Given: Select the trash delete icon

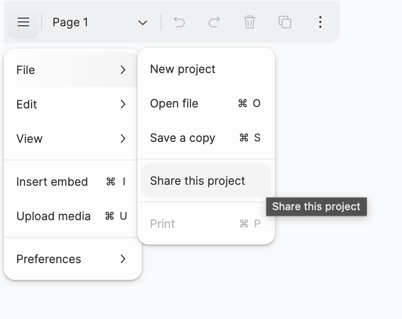Looking at the screenshot, I should click(x=249, y=22).
